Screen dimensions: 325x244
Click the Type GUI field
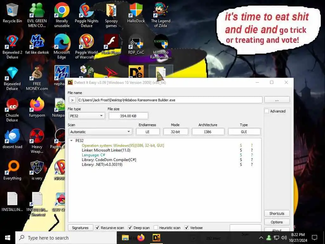pos(244,132)
